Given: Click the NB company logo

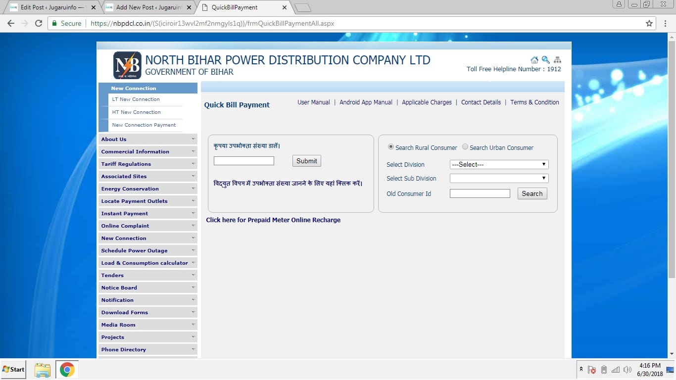Looking at the screenshot, I should click(127, 65).
